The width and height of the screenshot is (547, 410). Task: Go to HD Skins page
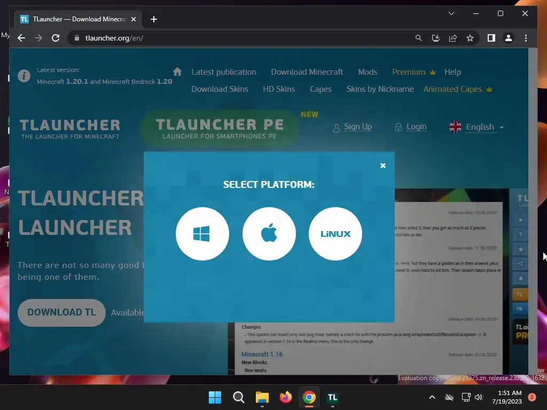(x=279, y=89)
